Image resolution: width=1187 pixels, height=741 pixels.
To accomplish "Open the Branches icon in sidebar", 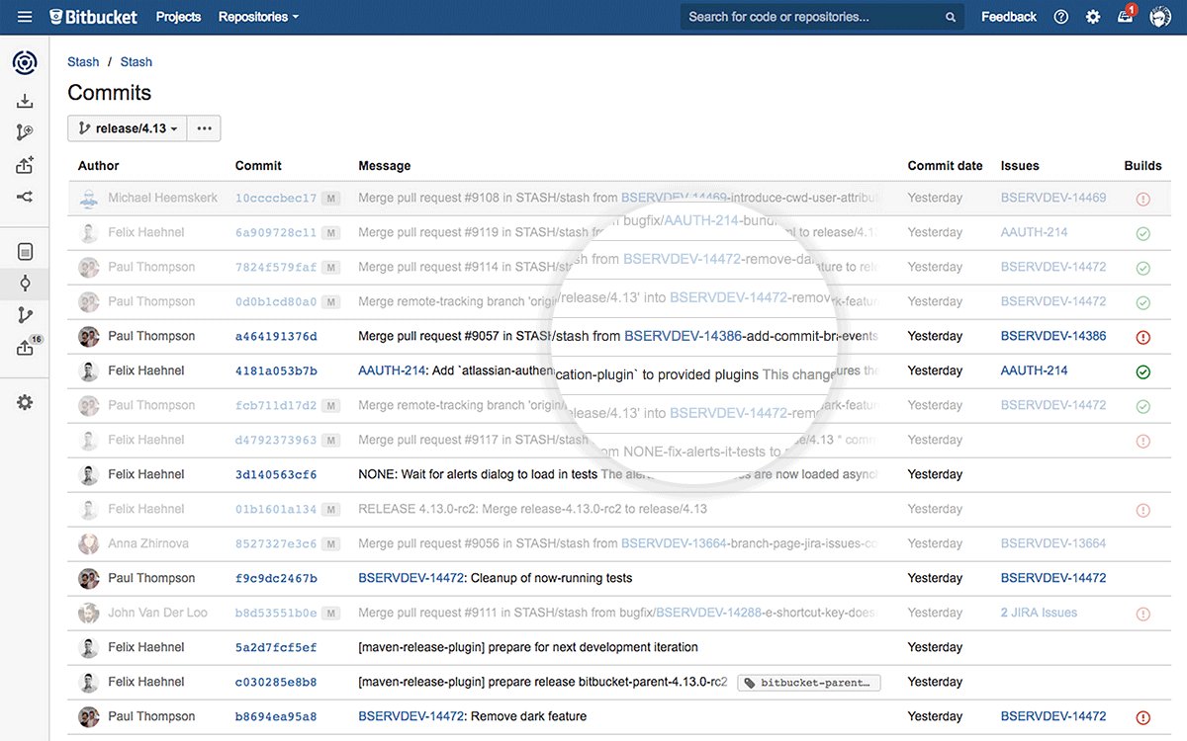I will coord(25,315).
